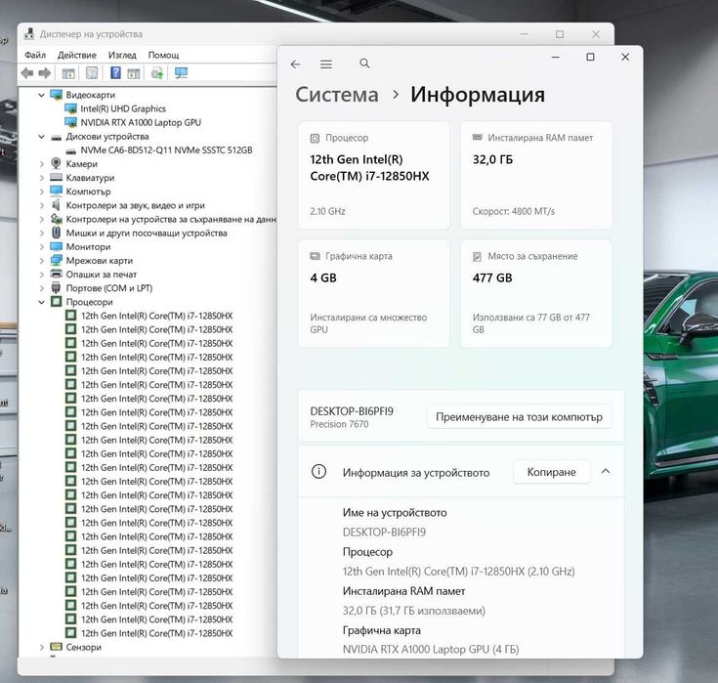This screenshot has height=683, width=718.
Task: Collapse the Дискови устройства category
Action: (x=41, y=136)
